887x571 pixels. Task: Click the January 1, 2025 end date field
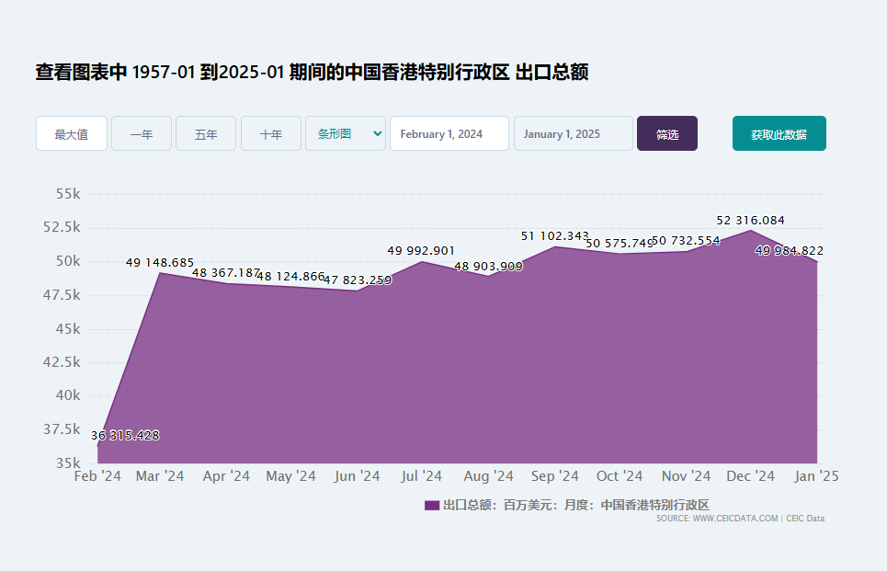[573, 132]
